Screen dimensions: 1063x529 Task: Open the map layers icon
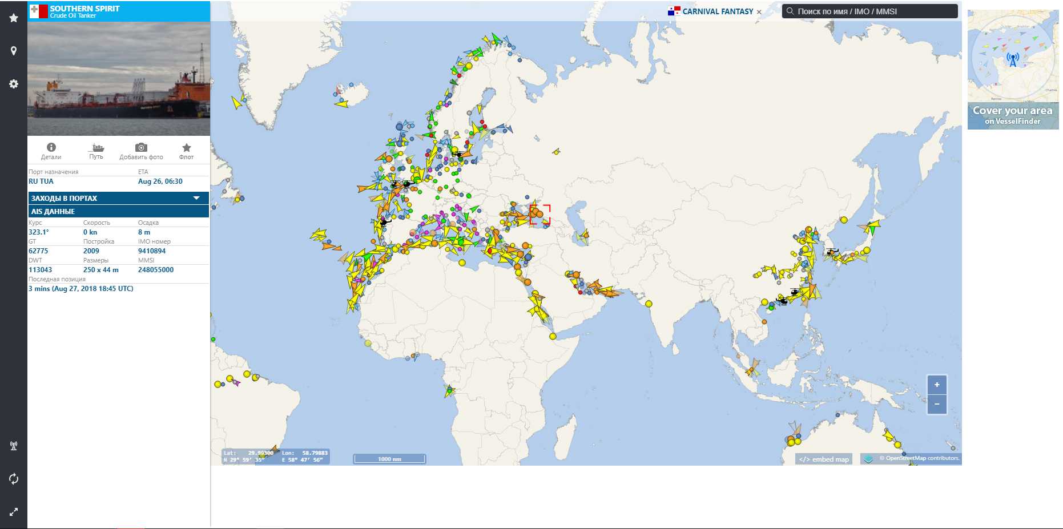tap(868, 459)
